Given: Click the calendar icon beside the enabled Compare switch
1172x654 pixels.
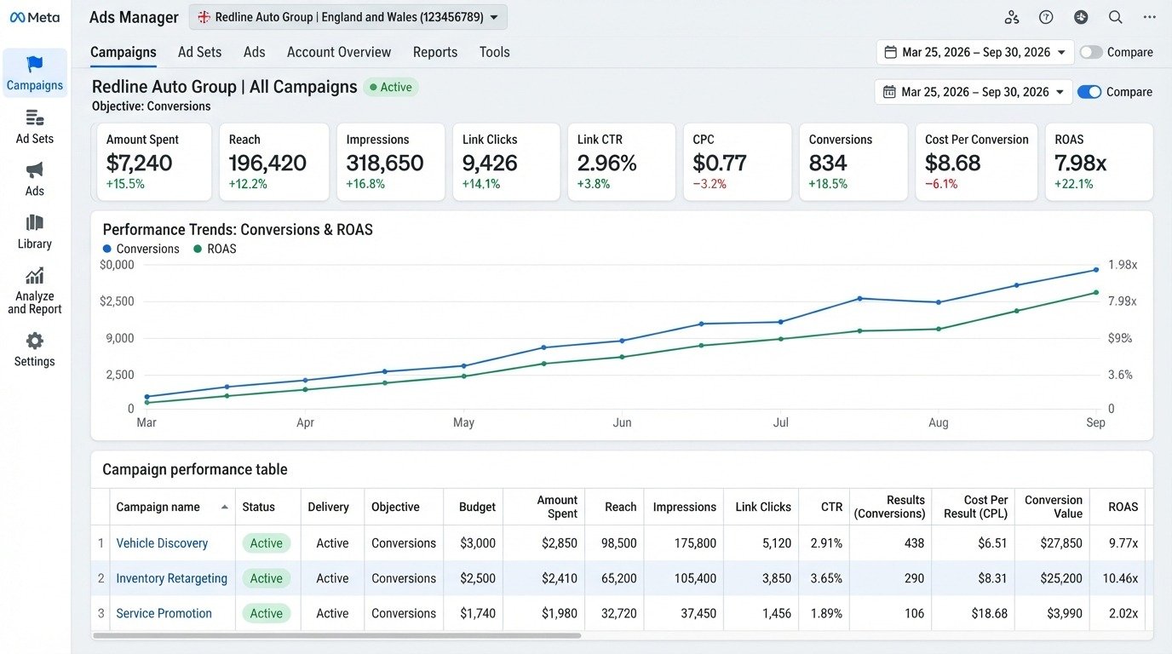Looking at the screenshot, I should [889, 92].
